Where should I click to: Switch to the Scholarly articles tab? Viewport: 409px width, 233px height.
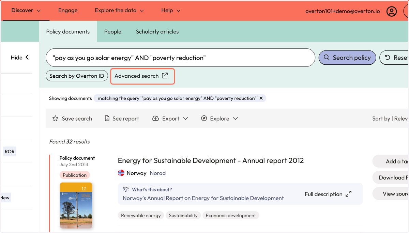pos(157,32)
